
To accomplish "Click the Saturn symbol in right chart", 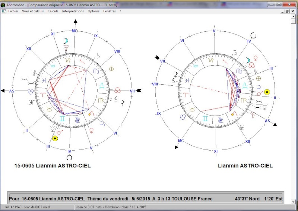I will coord(235,53).
